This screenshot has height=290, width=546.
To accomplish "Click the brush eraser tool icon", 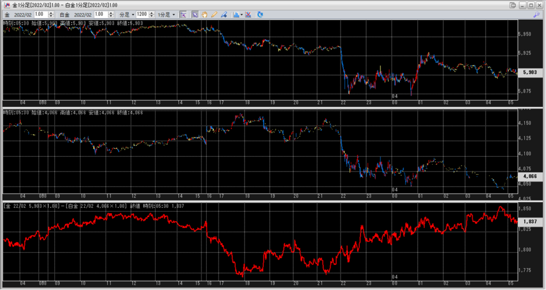I will coord(224,14).
